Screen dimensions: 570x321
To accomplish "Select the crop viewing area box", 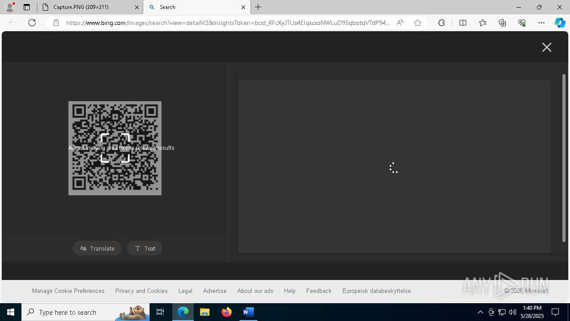I will tap(115, 148).
